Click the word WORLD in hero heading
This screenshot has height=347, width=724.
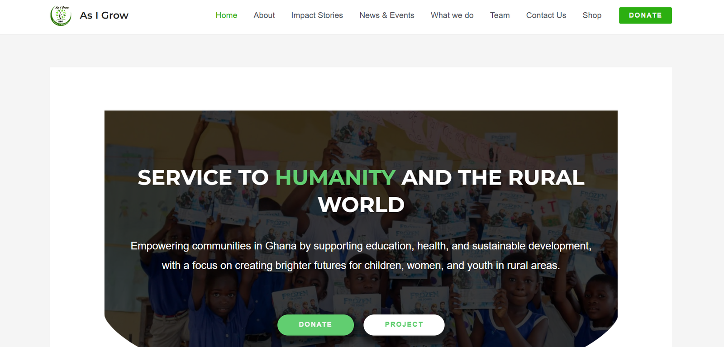point(361,204)
